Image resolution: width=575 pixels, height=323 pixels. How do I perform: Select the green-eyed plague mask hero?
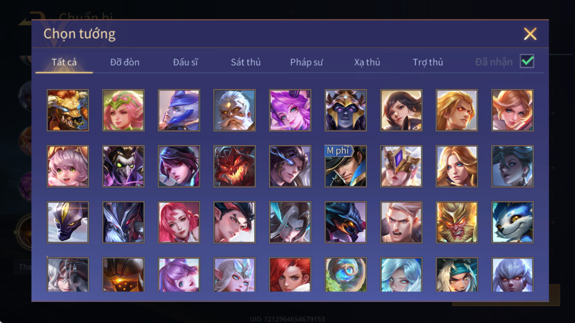(x=124, y=166)
